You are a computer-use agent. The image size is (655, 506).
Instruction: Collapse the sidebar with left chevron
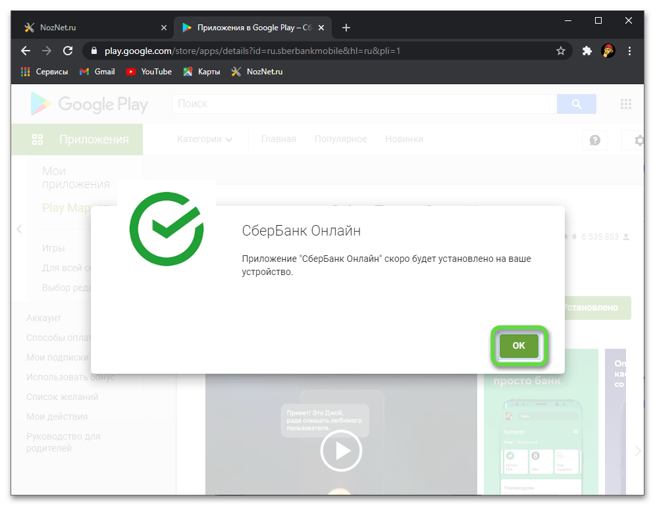[x=19, y=229]
